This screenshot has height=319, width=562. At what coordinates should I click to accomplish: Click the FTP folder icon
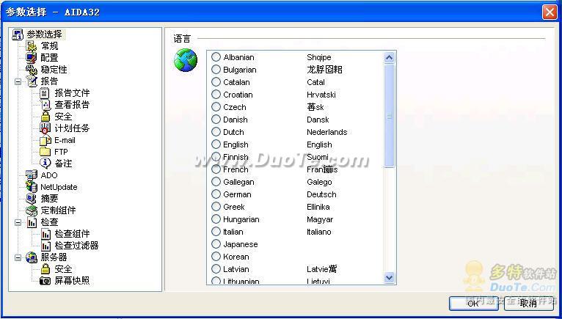point(45,152)
